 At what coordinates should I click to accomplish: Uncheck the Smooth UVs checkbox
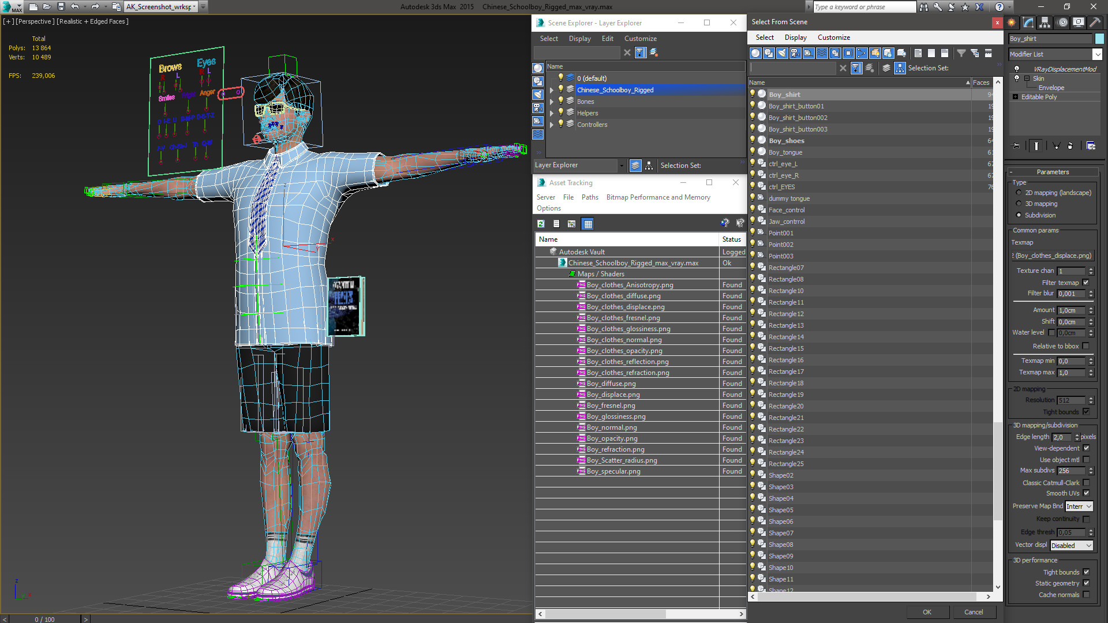click(x=1086, y=493)
